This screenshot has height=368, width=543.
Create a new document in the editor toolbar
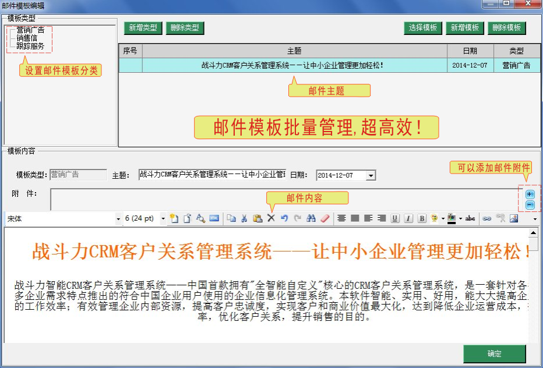(x=174, y=218)
